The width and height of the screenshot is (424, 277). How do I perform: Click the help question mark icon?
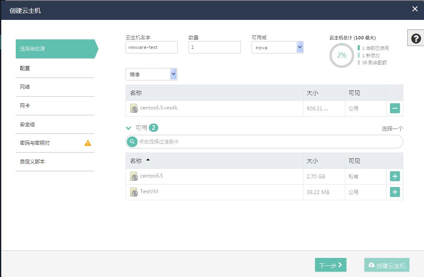(x=416, y=39)
